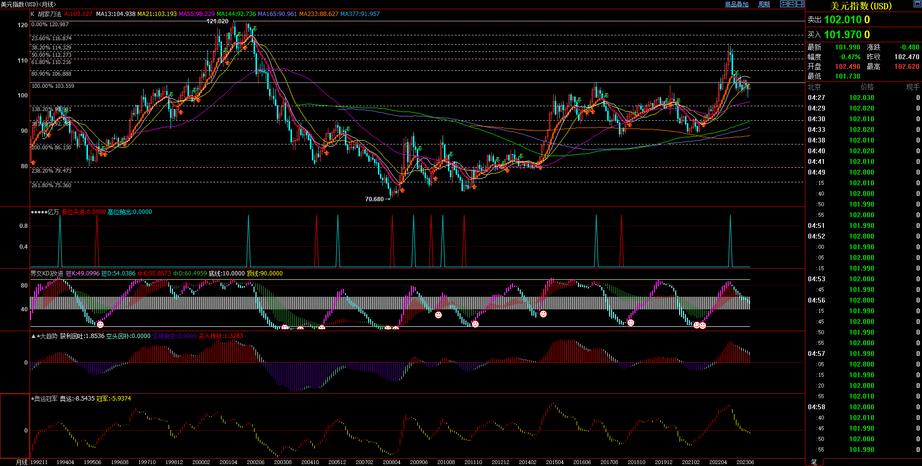Click the red up arrow near 70.680 low
The width and height of the screenshot is (922, 466).
coord(402,190)
